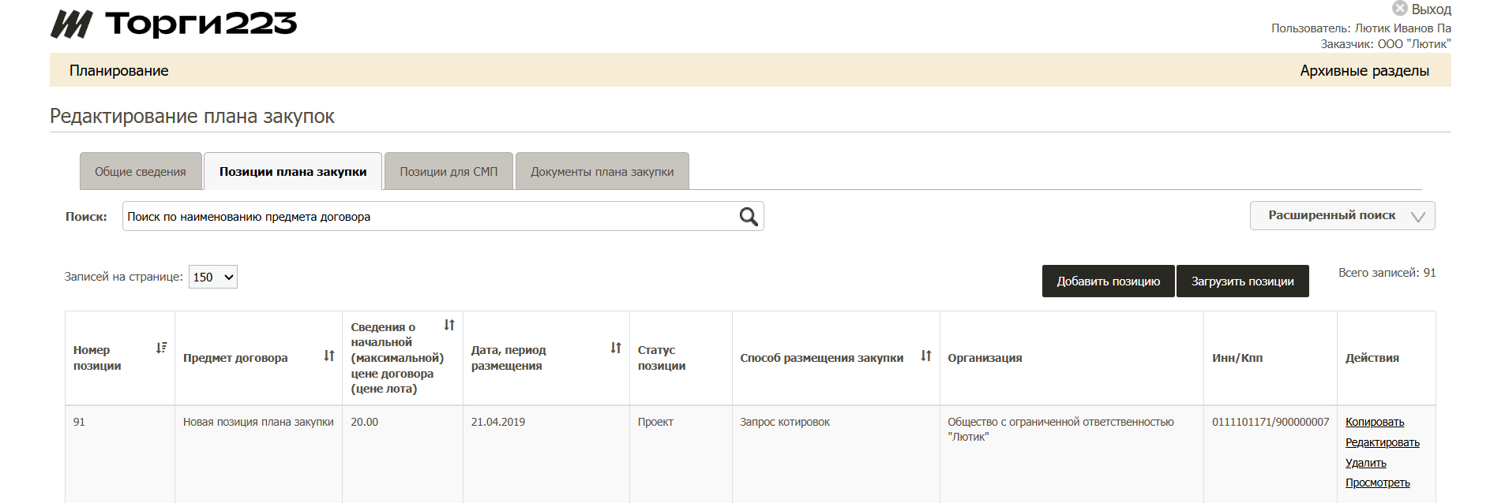Screen dimensions: 1490x503
Task: Focus the contract subject search field
Action: [x=426, y=216]
